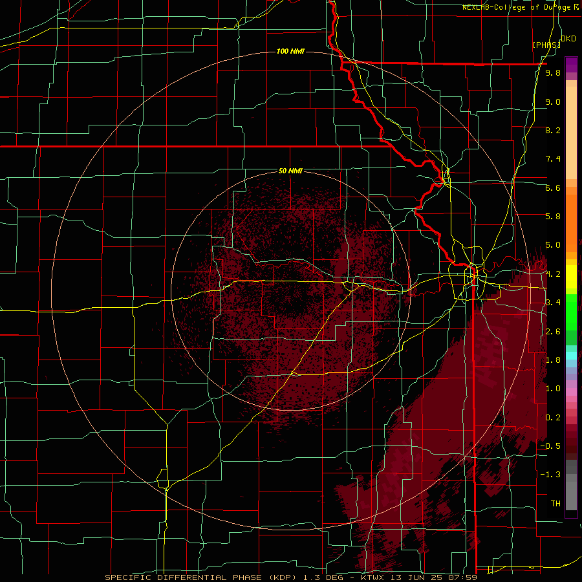This screenshot has width=582, height=582.
Task: Click the 5.8 value on the color scale
Action: point(553,217)
